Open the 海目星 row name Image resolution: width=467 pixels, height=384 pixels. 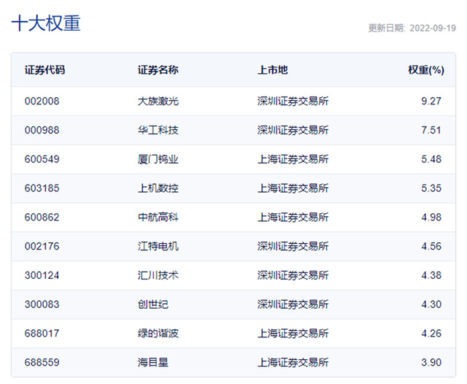[x=153, y=363]
